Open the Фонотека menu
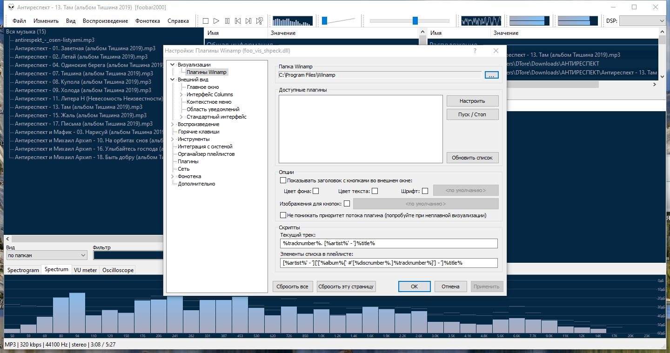This screenshot has width=670, height=353. [x=147, y=21]
